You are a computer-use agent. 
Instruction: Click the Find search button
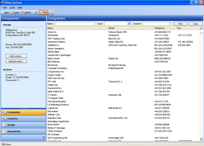click(x=180, y=24)
